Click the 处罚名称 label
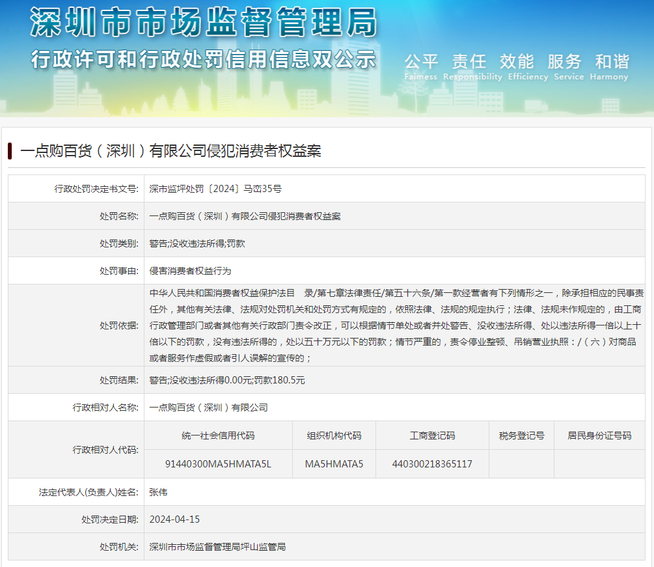 point(119,216)
